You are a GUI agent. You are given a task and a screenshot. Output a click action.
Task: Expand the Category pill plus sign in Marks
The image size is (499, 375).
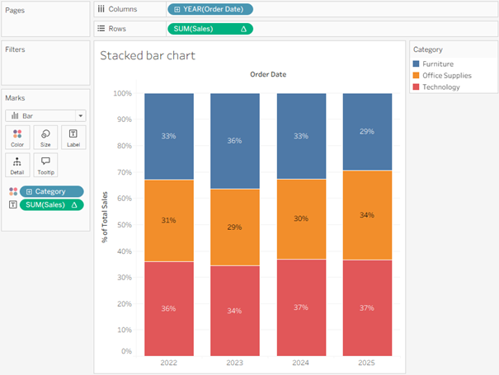29,191
